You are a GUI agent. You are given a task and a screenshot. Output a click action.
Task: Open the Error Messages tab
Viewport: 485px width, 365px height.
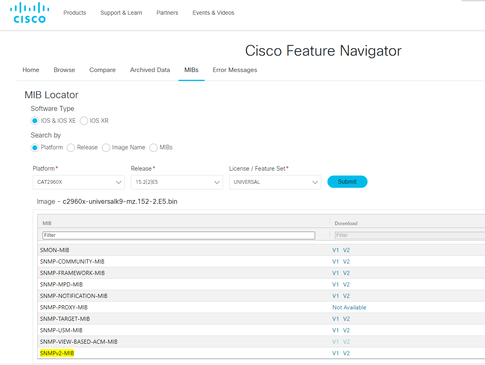coord(235,70)
